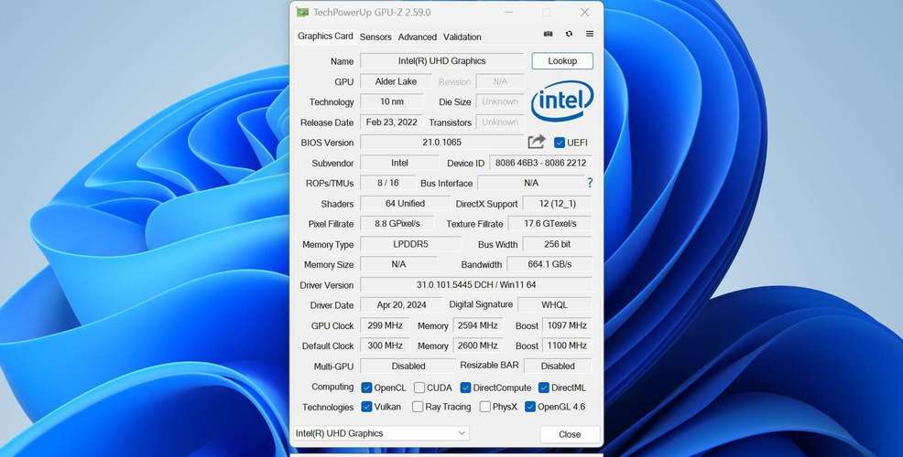
Task: Toggle the CUDA checkbox
Action: point(419,388)
